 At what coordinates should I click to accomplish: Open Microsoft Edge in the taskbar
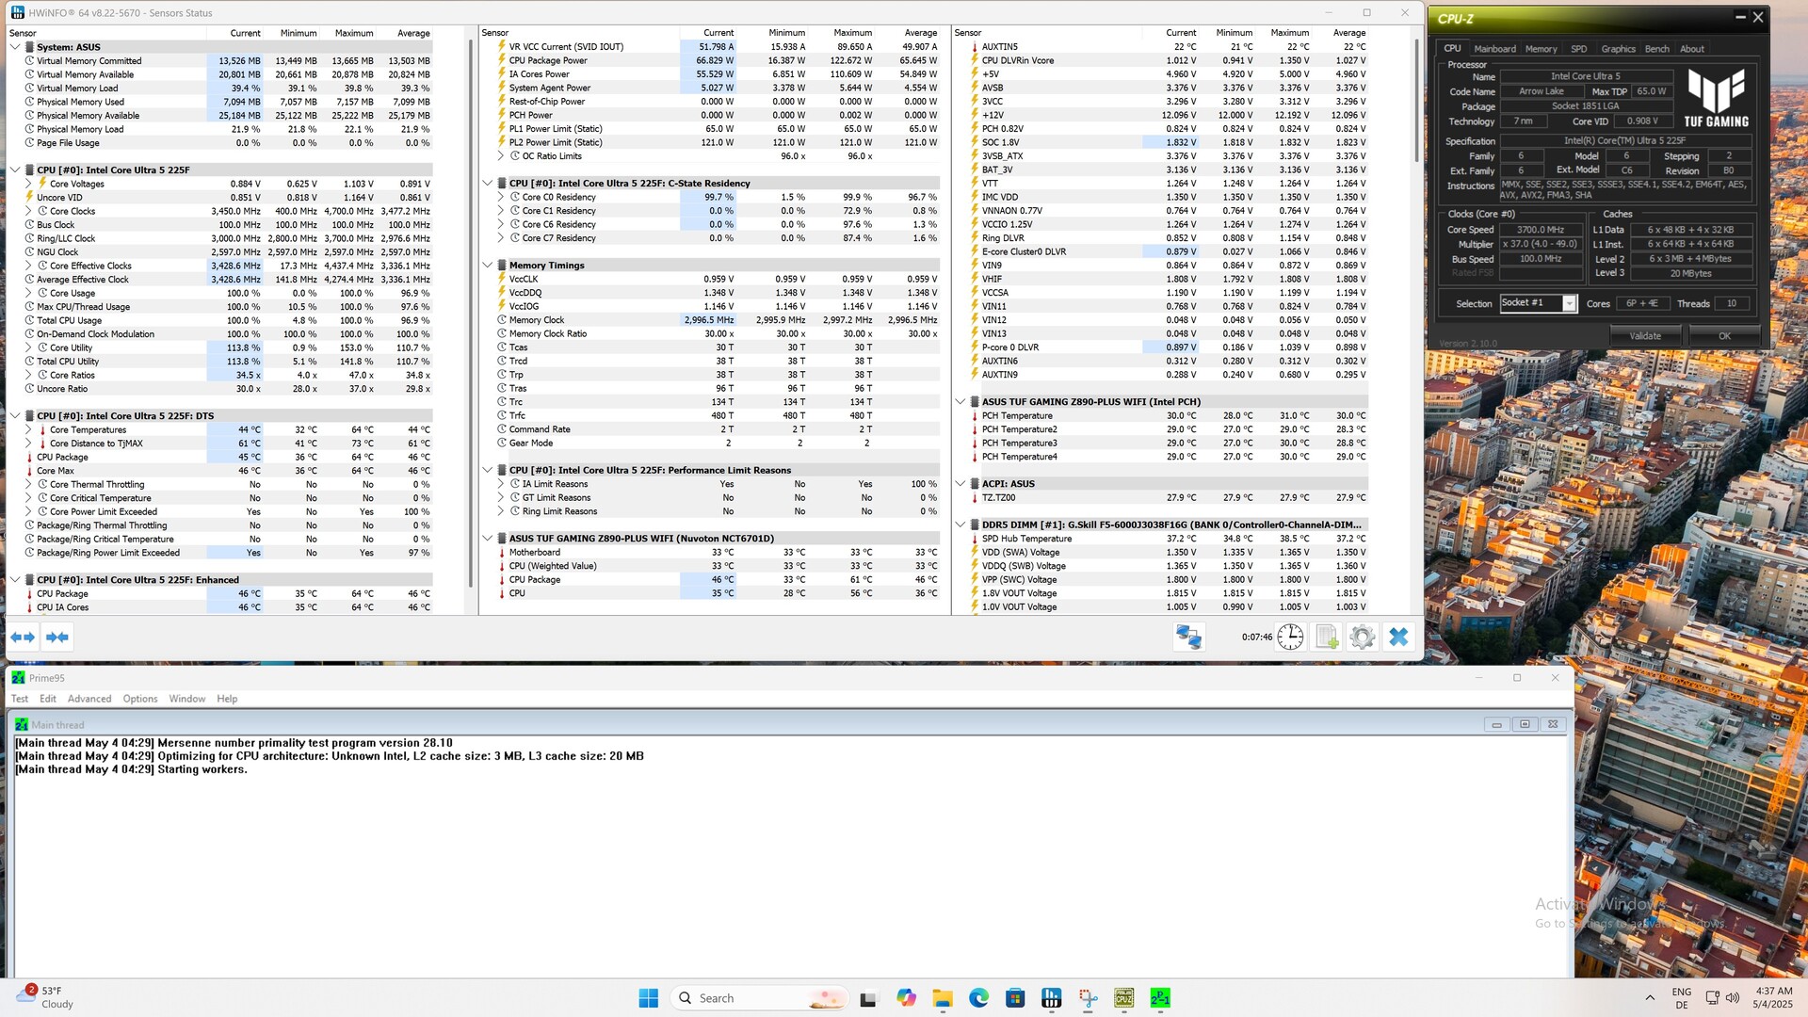point(978,998)
